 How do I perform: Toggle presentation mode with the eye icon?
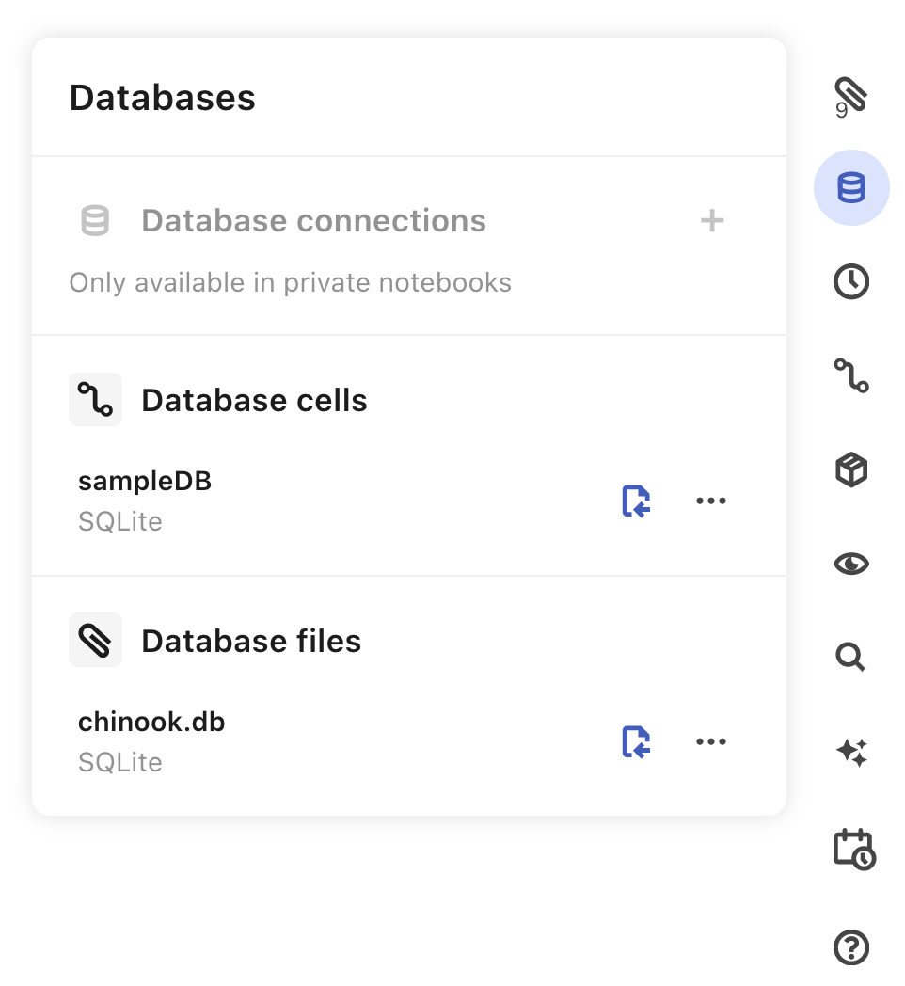point(850,563)
